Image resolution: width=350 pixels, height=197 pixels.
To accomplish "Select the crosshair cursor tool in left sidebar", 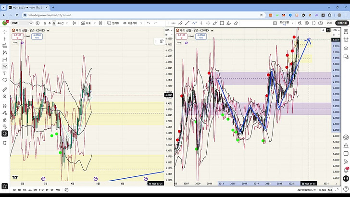I will 5,31.
